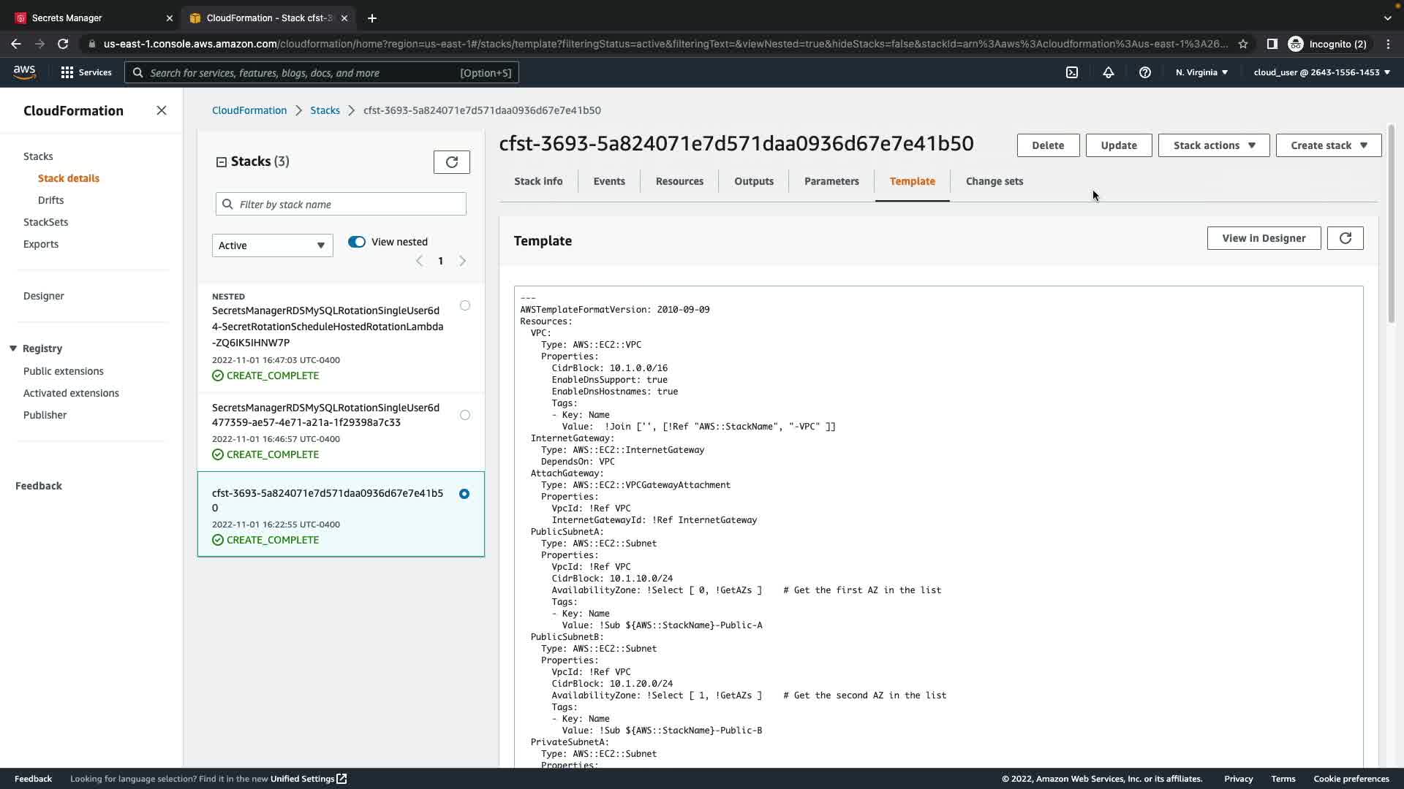The height and width of the screenshot is (789, 1404).
Task: Select the nested Lambda stack radio button
Action: point(465,305)
